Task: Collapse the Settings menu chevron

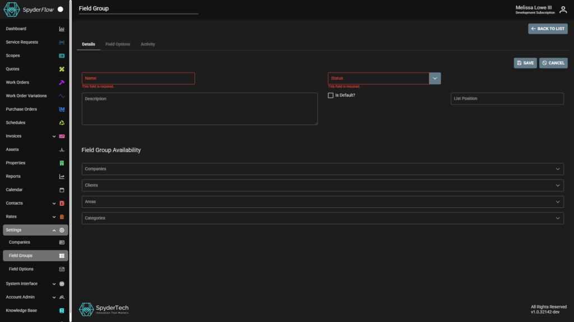Action: pos(54,230)
